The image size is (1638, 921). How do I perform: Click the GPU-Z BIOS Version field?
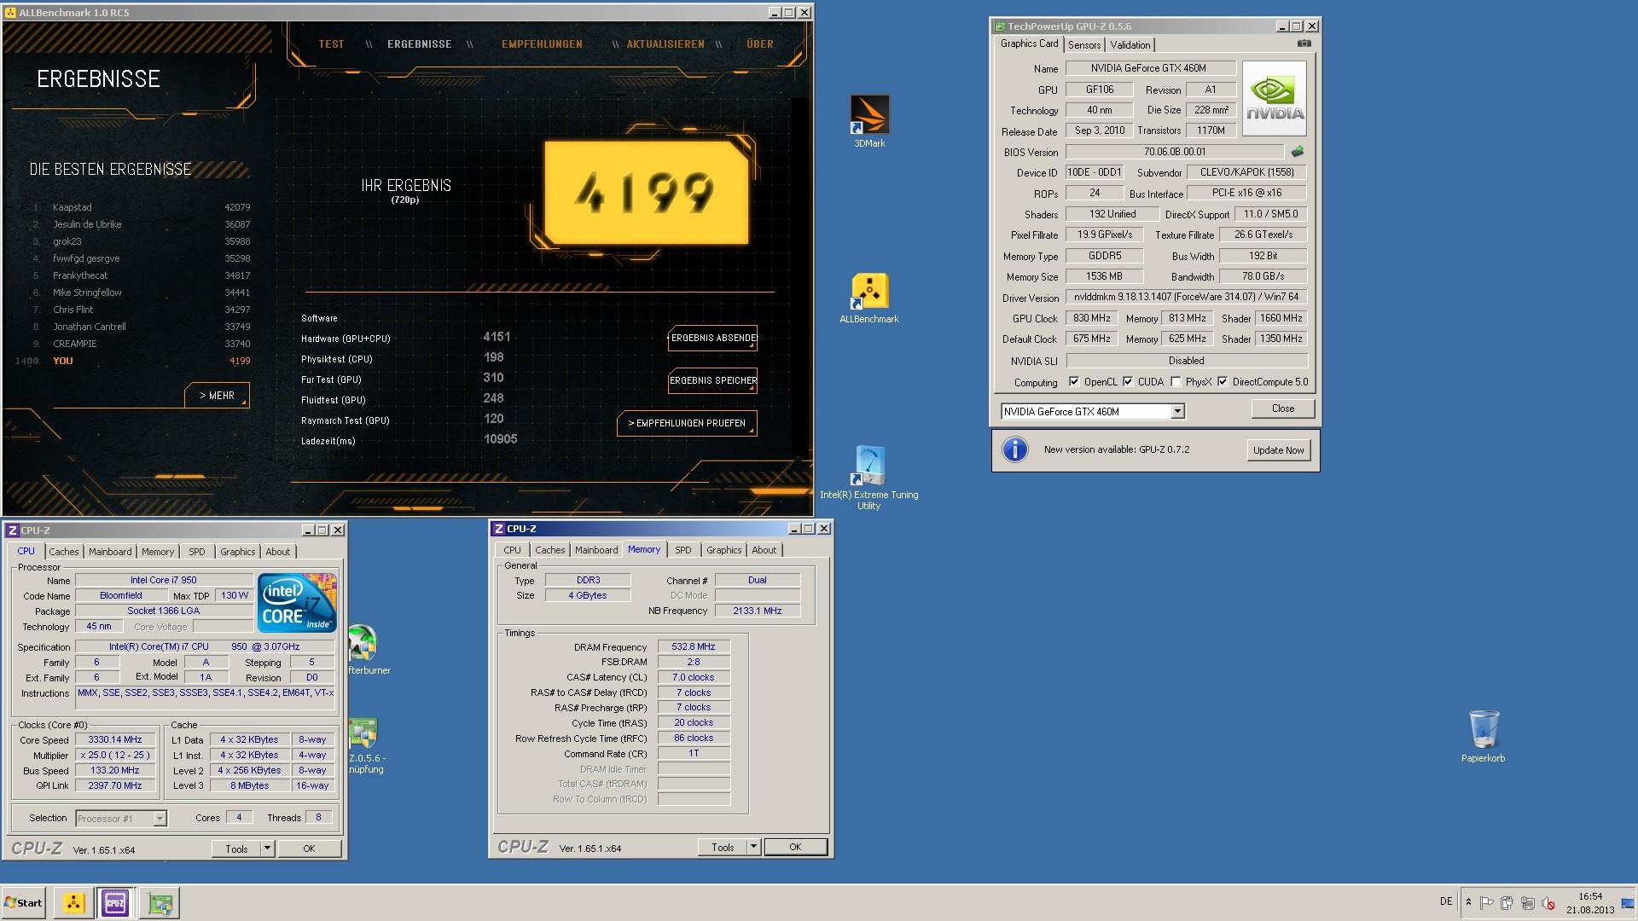(x=1175, y=152)
